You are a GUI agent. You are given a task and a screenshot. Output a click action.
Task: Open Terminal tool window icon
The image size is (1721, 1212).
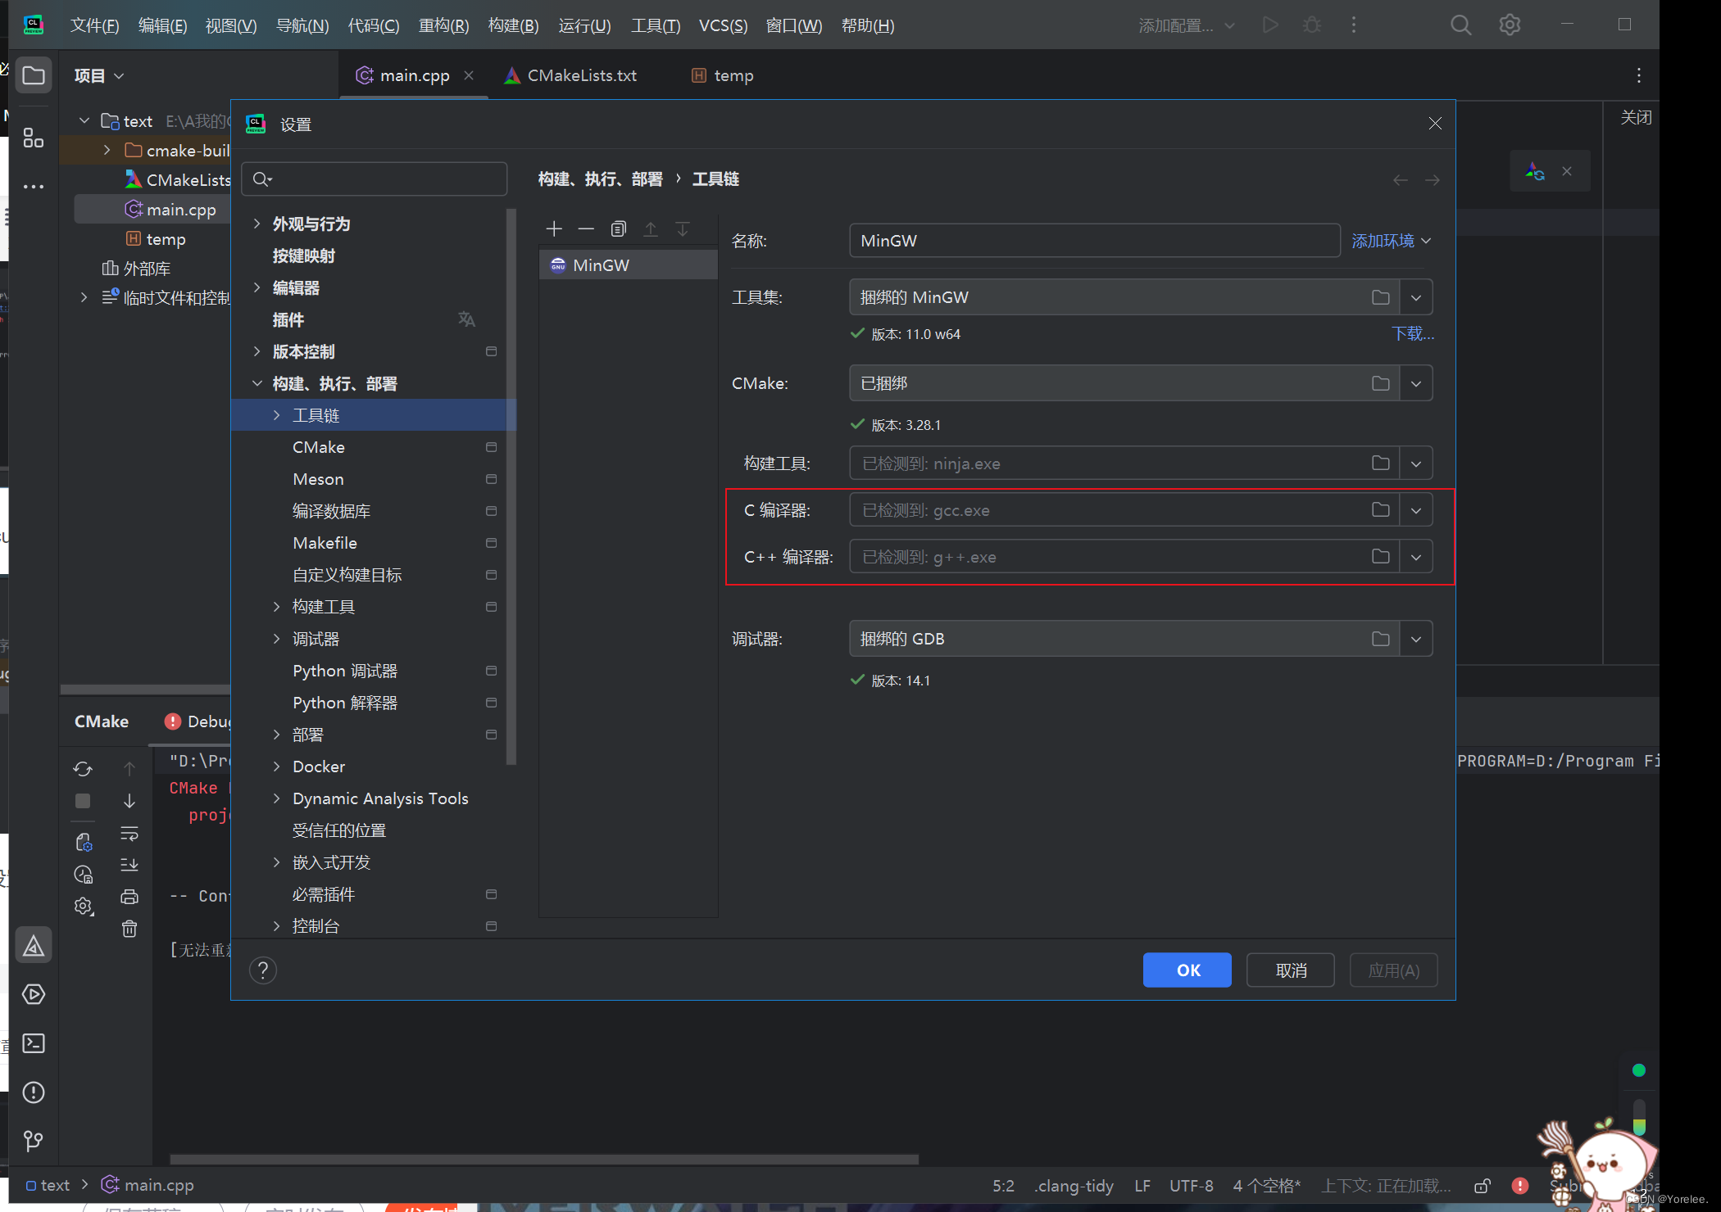click(34, 1043)
